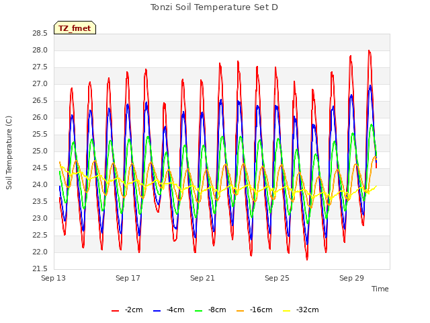The height and width of the screenshot is (323, 430).
Task: Click the green -8cm legend swatch
Action: [x=199, y=311]
